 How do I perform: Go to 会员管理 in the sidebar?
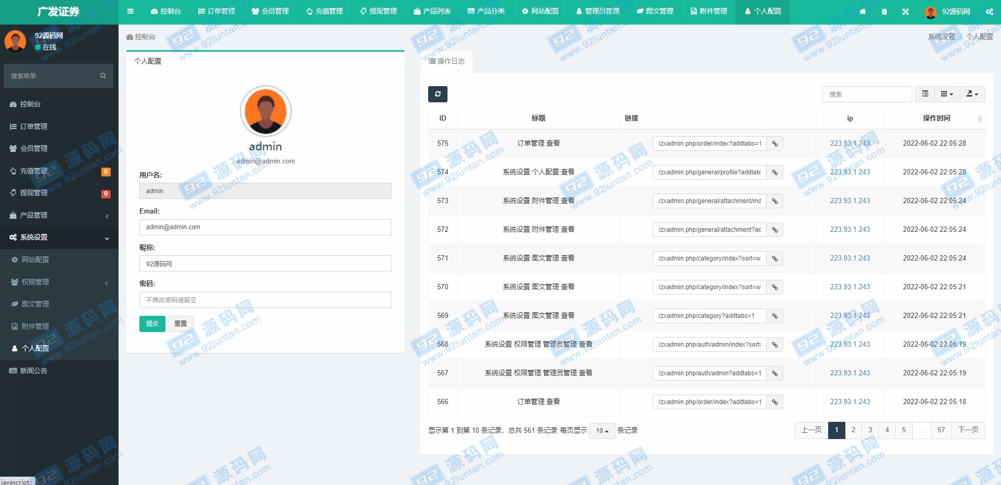click(x=59, y=148)
